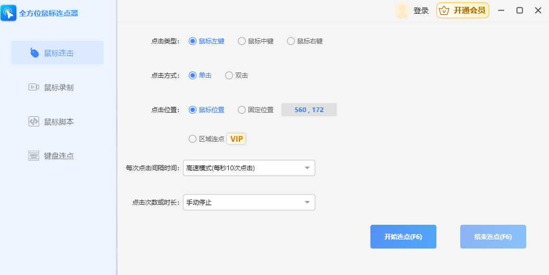
Task: Close the application window
Action: click(538, 11)
